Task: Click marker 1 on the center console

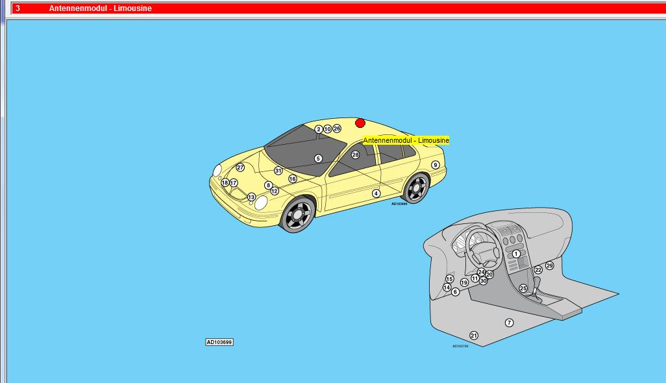Action: (516, 253)
